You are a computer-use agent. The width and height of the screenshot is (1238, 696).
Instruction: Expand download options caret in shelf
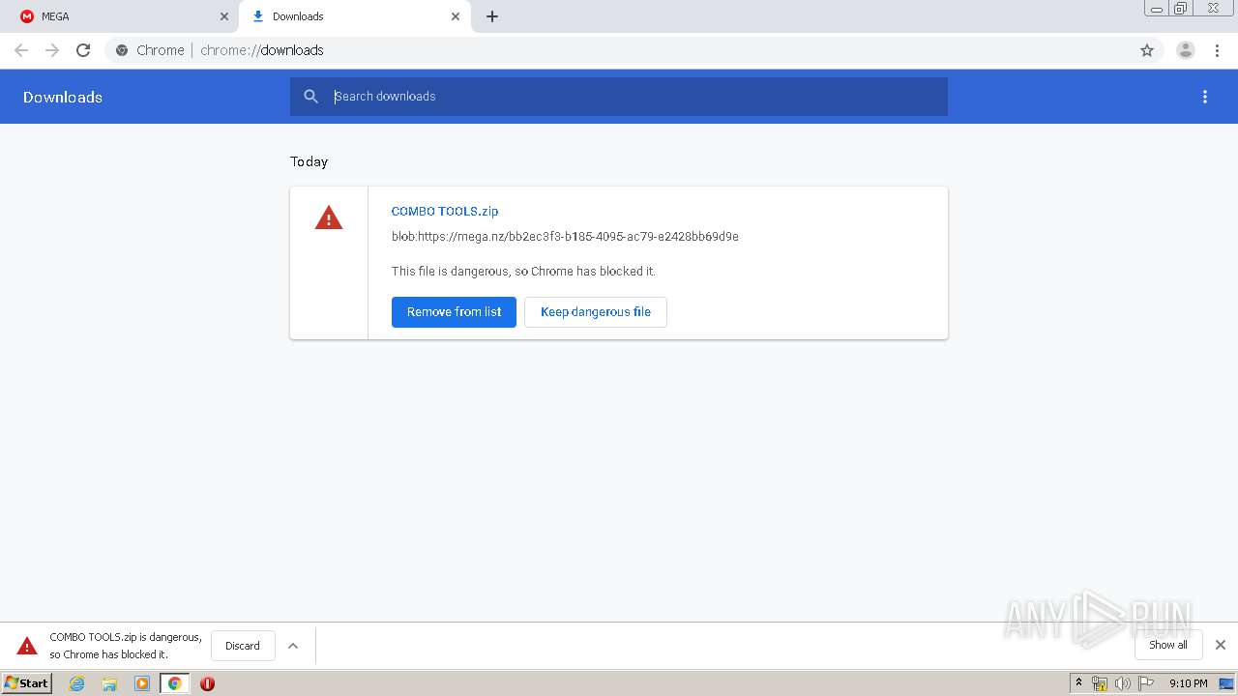[x=293, y=646]
